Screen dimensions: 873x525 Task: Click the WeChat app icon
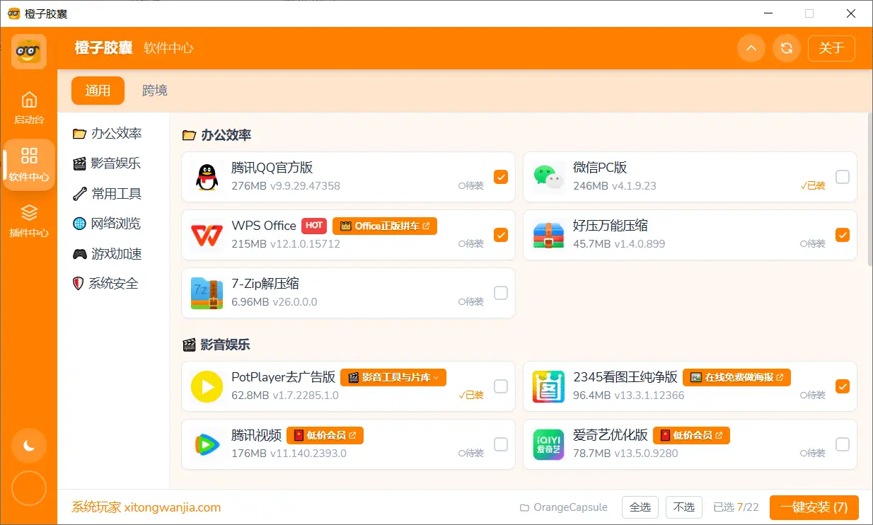pos(548,176)
